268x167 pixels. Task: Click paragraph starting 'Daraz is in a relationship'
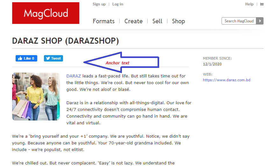point(129,113)
